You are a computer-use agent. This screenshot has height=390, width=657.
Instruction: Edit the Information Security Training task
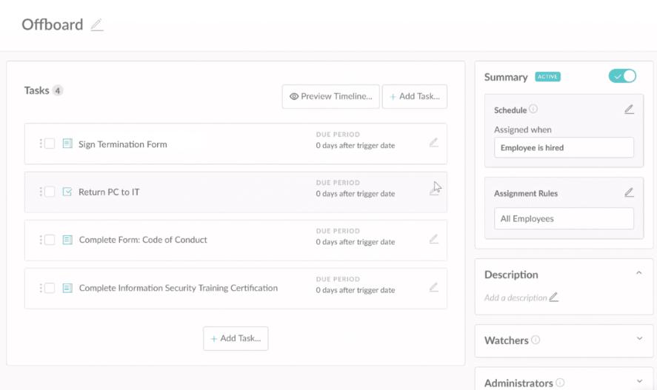(433, 287)
